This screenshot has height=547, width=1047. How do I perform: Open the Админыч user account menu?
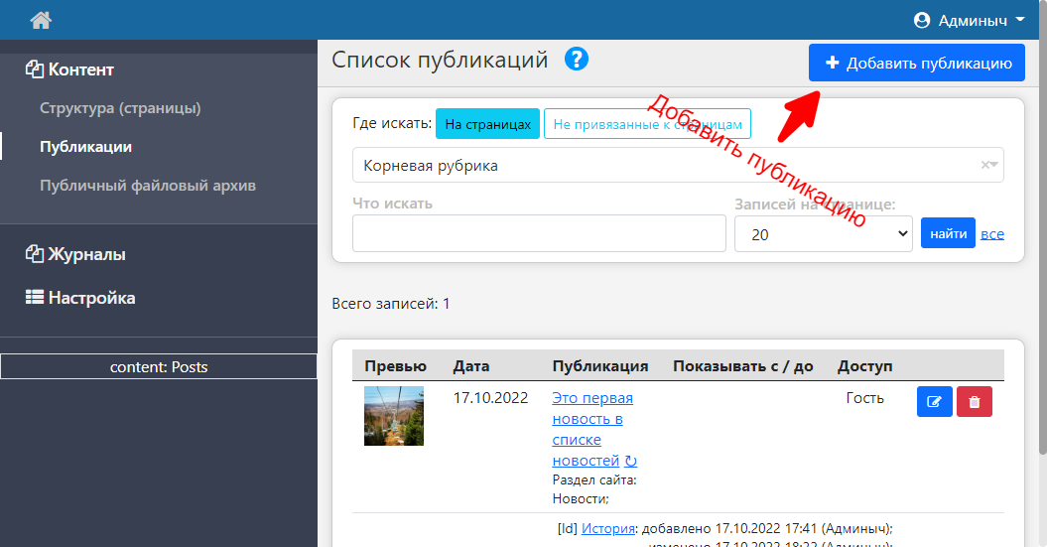[969, 21]
